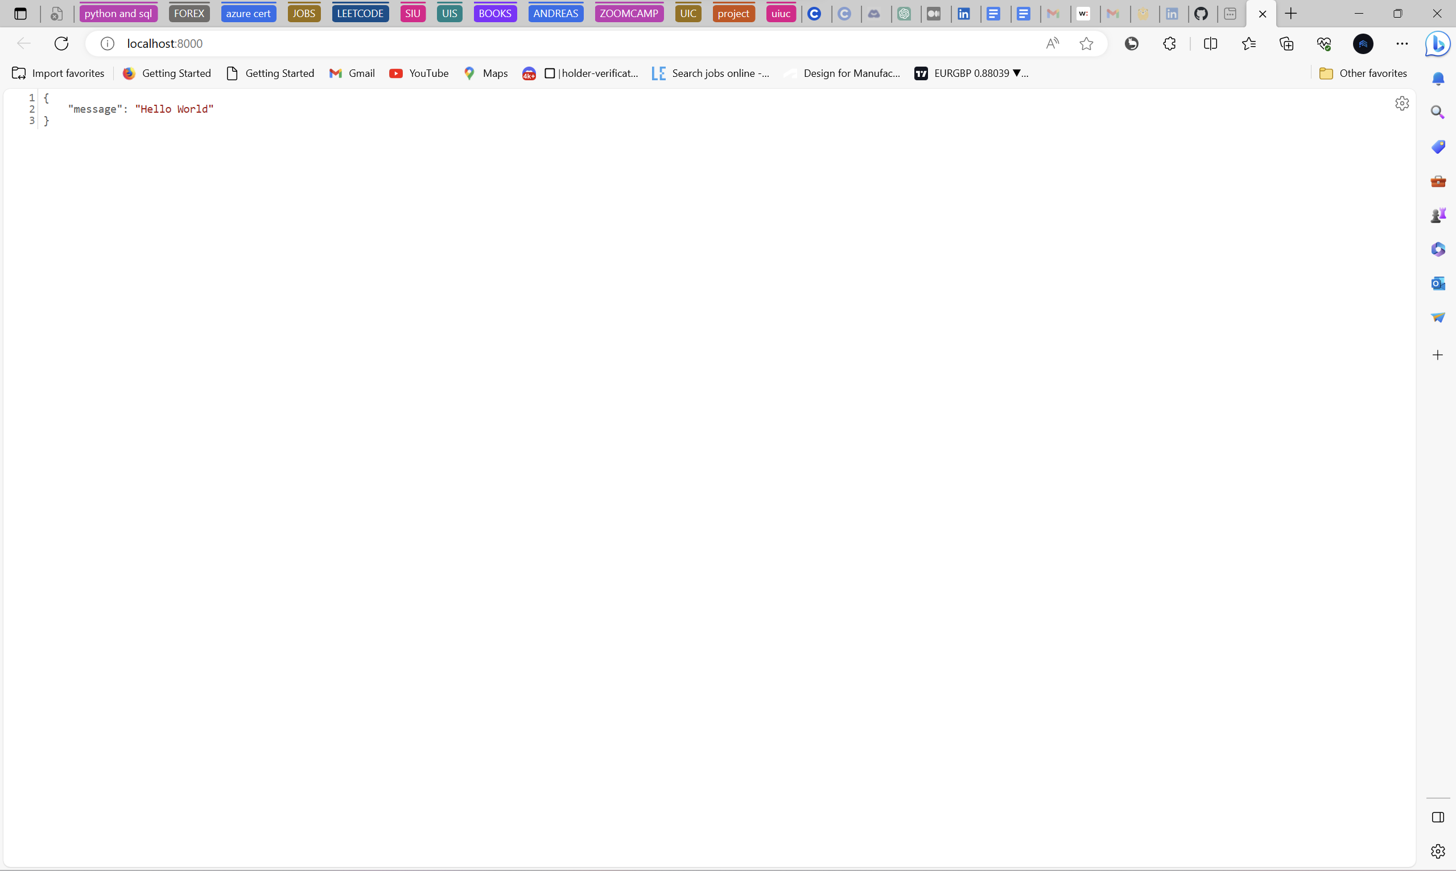
Task: Open the Favorites list icon
Action: point(1249,43)
